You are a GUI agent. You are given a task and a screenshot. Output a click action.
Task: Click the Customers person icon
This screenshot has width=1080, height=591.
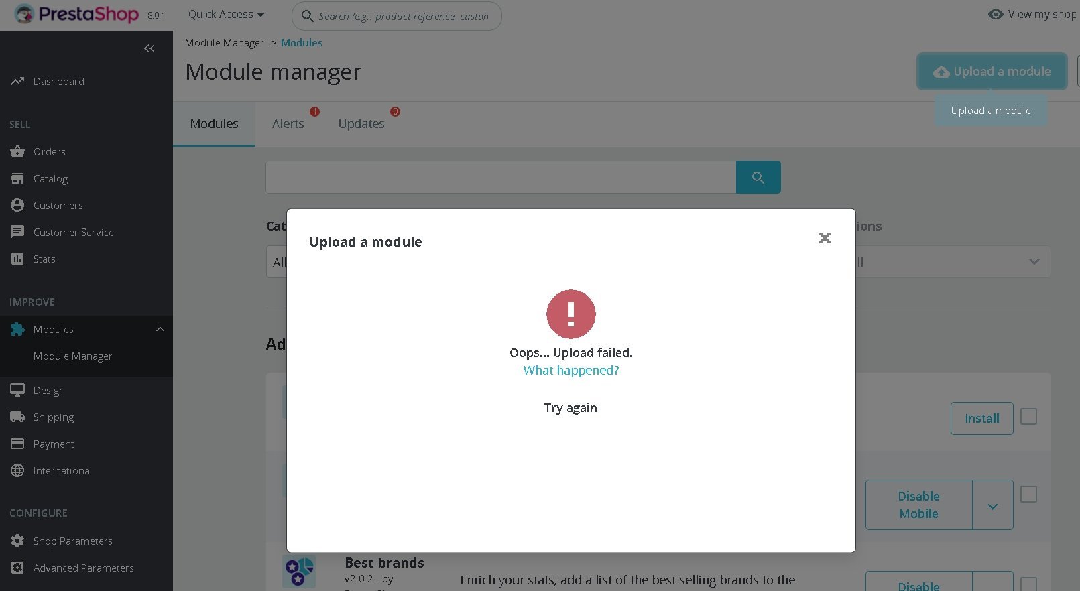click(x=17, y=205)
